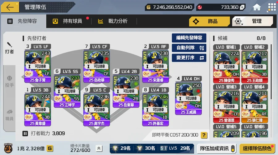Expand the total card count chevron
278x155 pixels.
pos(99,149)
